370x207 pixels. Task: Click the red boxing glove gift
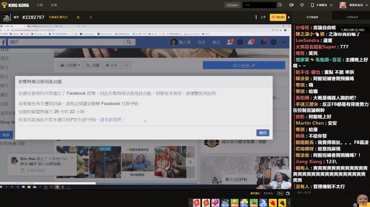(272, 202)
